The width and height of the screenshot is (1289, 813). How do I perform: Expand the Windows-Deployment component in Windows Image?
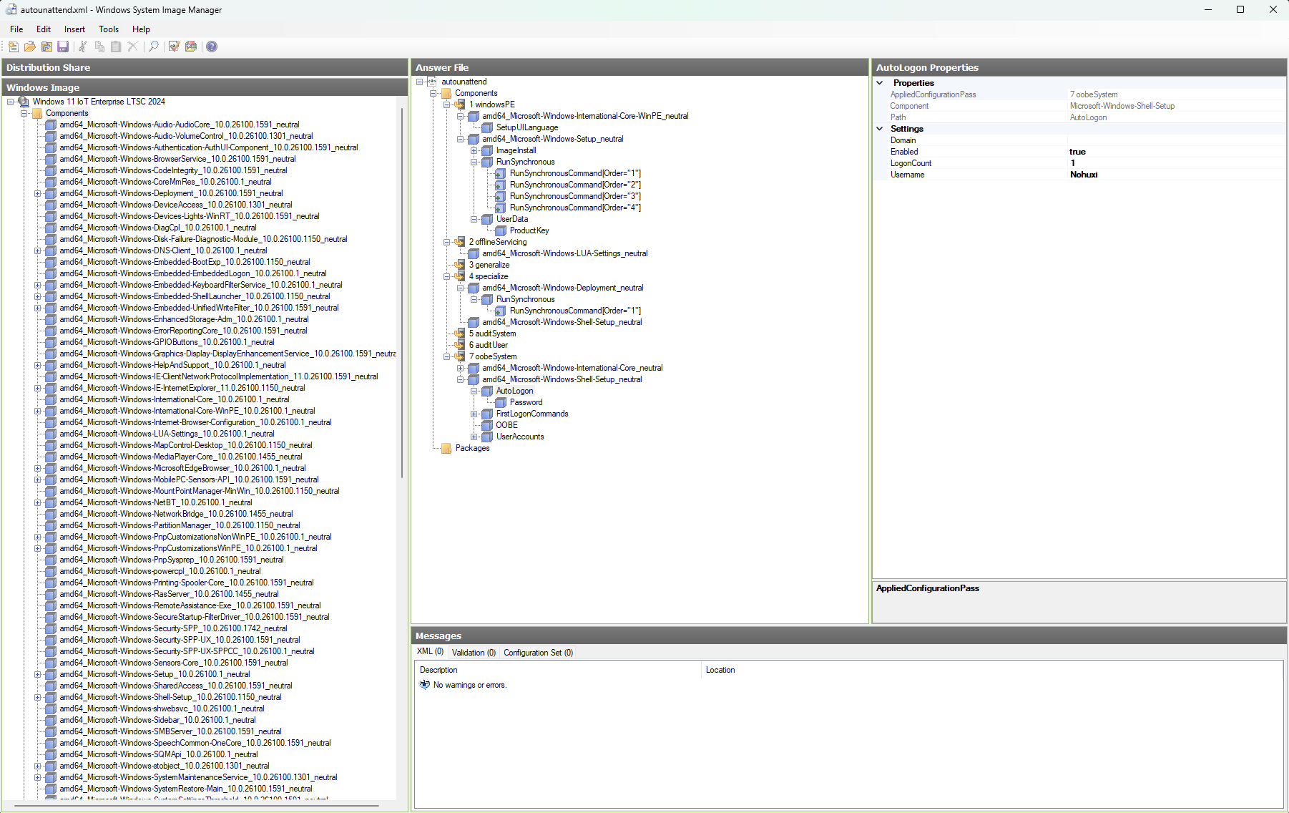[x=37, y=193]
